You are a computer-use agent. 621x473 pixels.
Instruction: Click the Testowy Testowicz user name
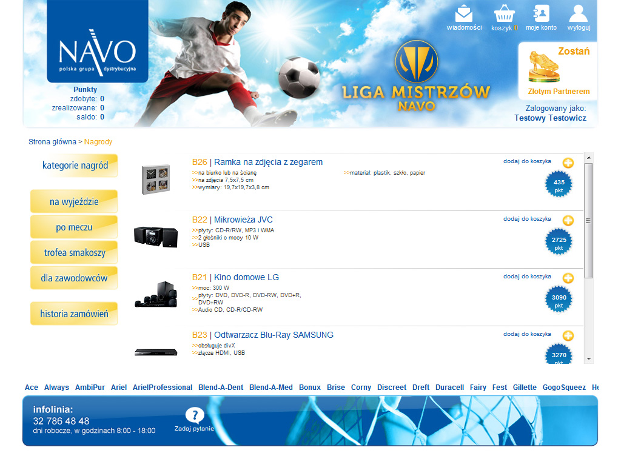click(x=550, y=118)
